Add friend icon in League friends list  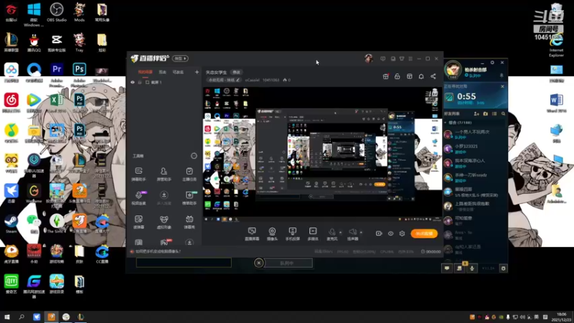(476, 114)
